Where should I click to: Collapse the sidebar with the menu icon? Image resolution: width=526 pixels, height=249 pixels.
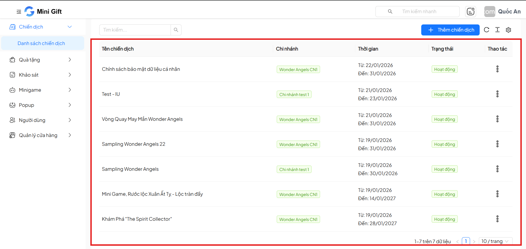(19, 12)
